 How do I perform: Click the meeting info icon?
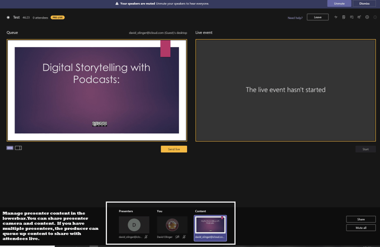(375, 17)
